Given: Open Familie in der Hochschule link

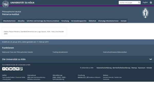Looking at the screenshot, I should pos(112,78).
